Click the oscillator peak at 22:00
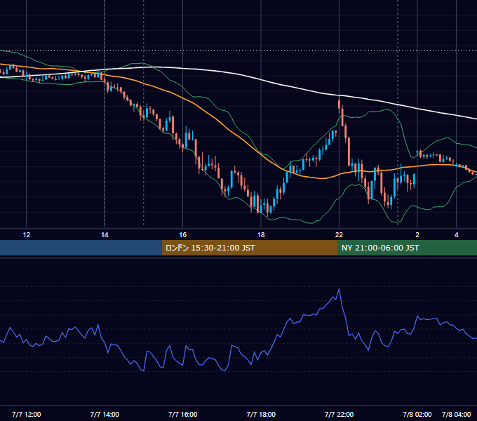The height and width of the screenshot is (421, 477). [339, 289]
